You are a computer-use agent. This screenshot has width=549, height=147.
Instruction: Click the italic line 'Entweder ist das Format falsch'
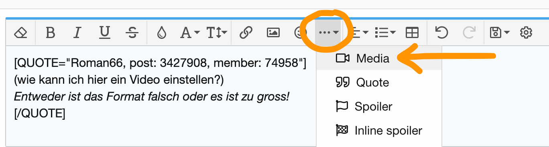(152, 97)
